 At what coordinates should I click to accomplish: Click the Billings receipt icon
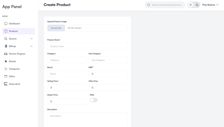[x=6, y=46]
